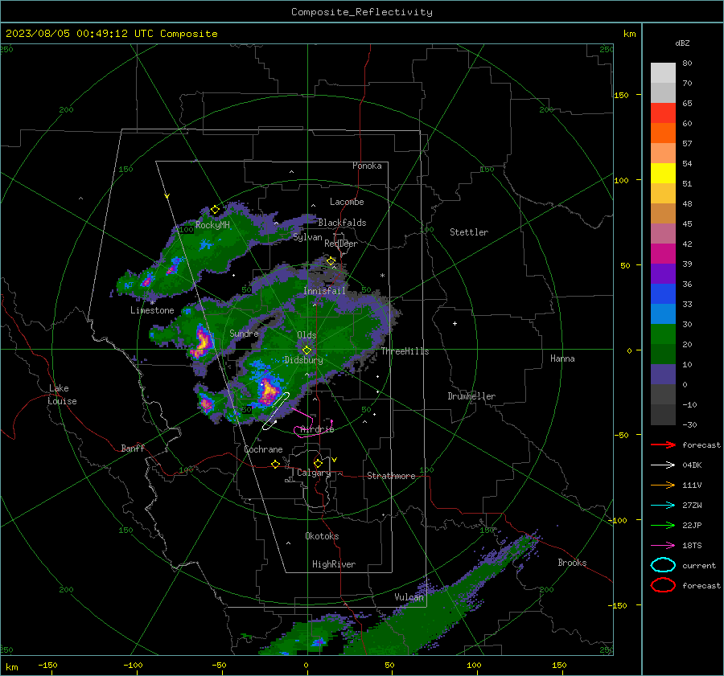Image resolution: width=724 pixels, height=676 pixels.
Task: Click the blue 36-33 dBZ swatch
Action: coord(663,294)
